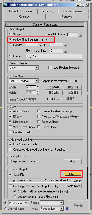Toggle the Atmospherics checkbox
This screenshot has width=92, height=215.
tap(10, 111)
